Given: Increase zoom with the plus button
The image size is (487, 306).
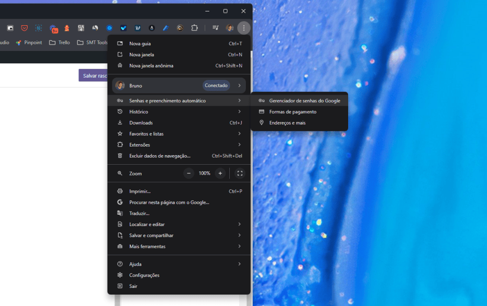Looking at the screenshot, I should pyautogui.click(x=220, y=173).
